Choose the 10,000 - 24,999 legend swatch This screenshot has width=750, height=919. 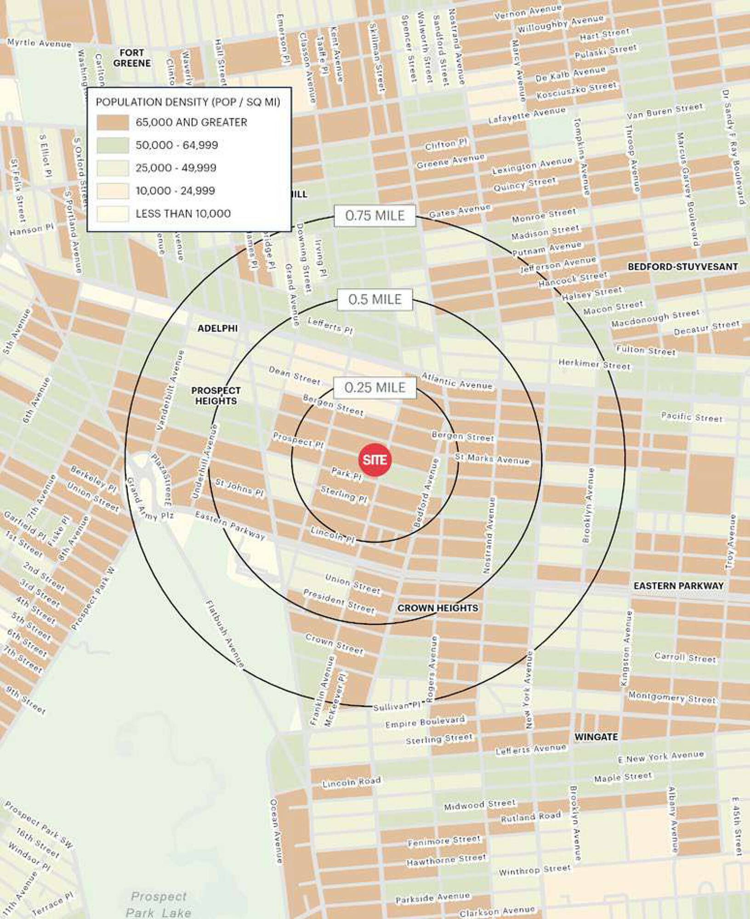point(113,191)
